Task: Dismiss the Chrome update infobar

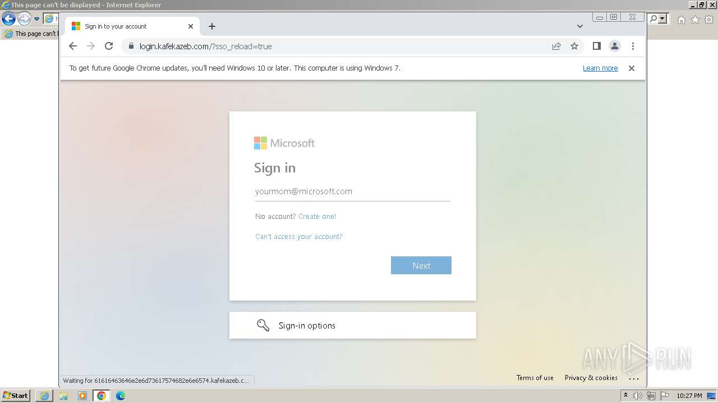Action: pyautogui.click(x=632, y=68)
